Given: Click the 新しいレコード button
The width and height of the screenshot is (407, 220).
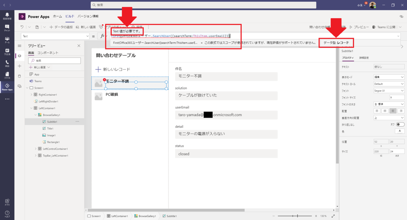Looking at the screenshot, I should tap(113, 69).
